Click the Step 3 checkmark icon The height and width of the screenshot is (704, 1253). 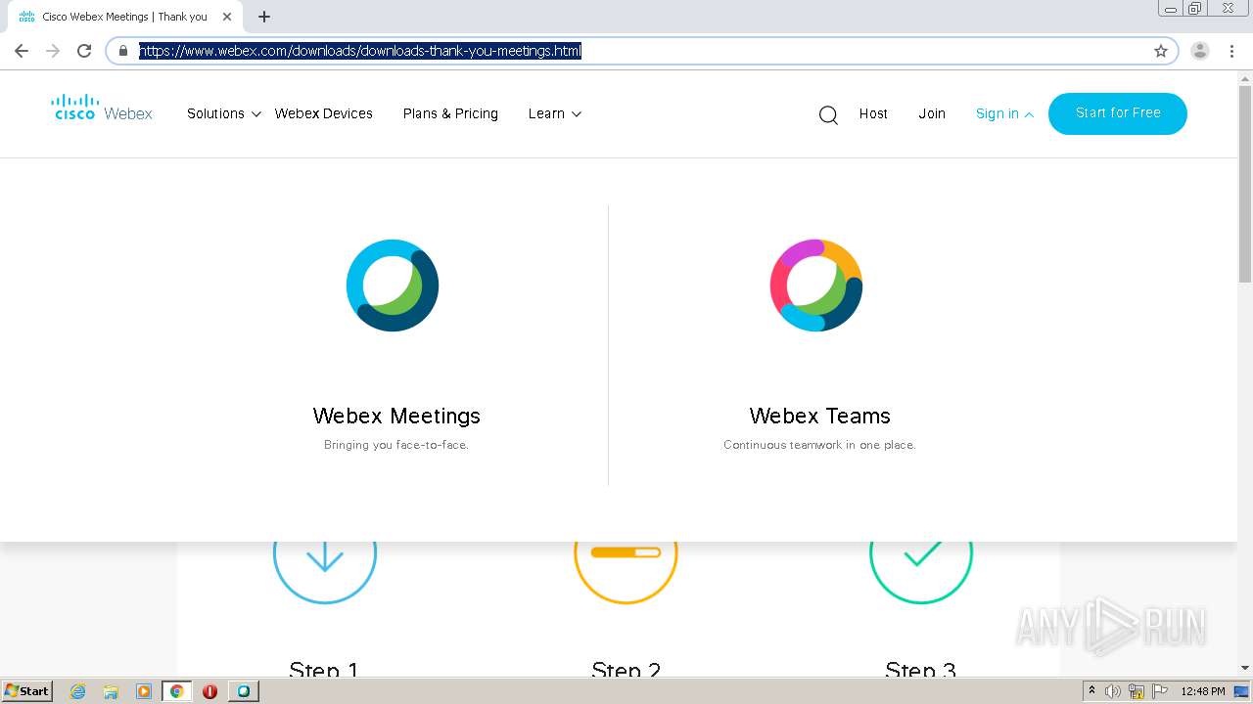coord(921,553)
